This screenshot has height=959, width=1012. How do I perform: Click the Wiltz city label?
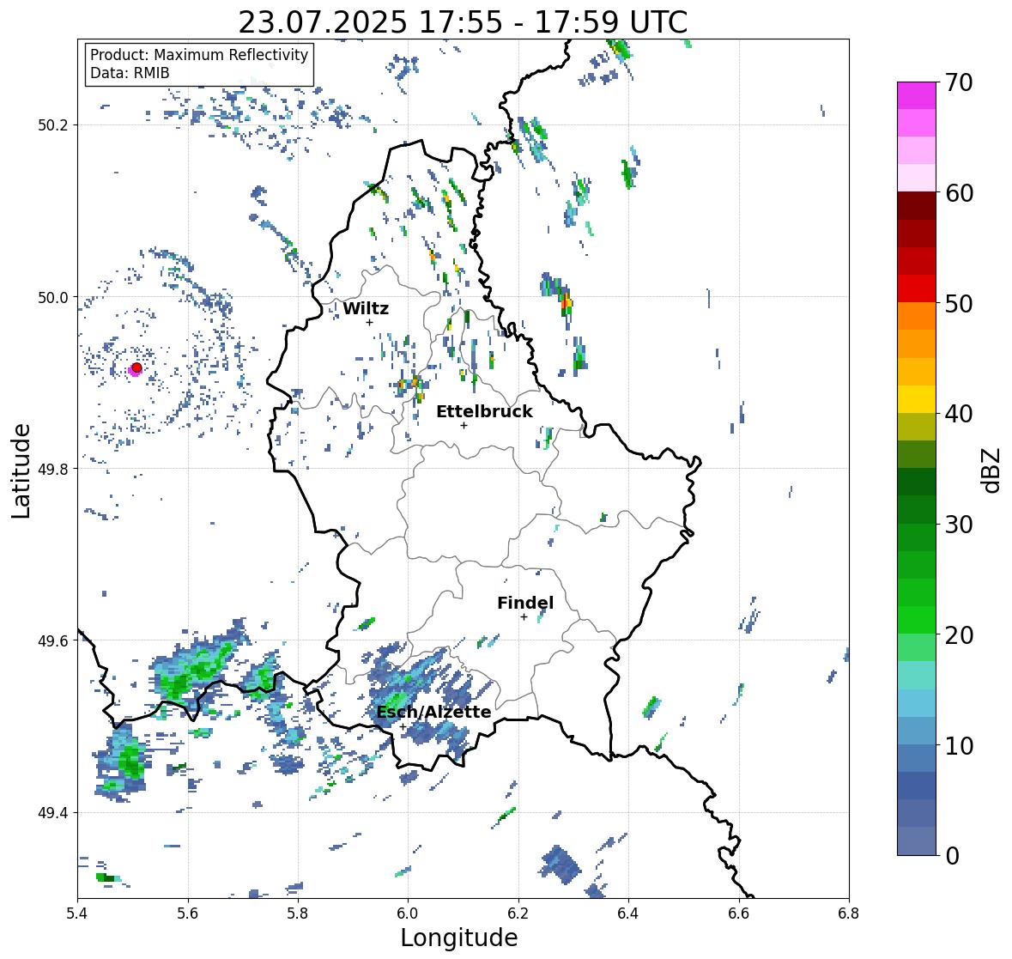pos(366,308)
